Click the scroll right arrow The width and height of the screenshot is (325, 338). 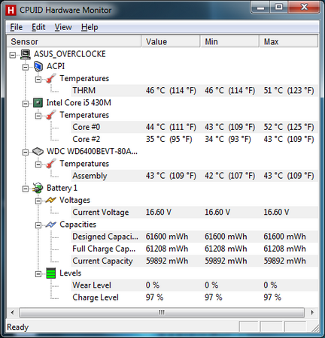312,312
